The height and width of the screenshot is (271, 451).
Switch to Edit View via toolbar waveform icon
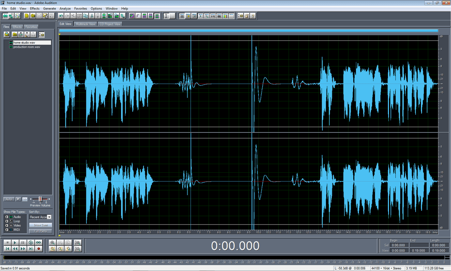(x=5, y=16)
